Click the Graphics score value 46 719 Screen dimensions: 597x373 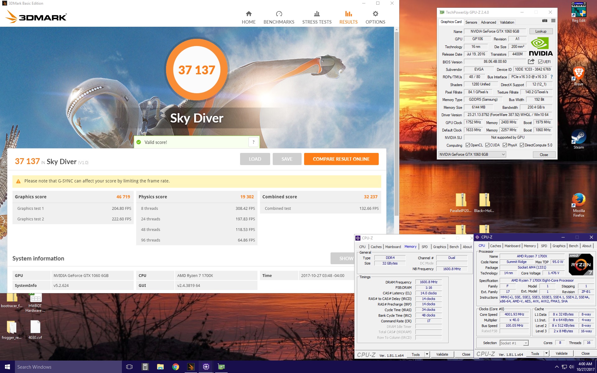tap(123, 197)
